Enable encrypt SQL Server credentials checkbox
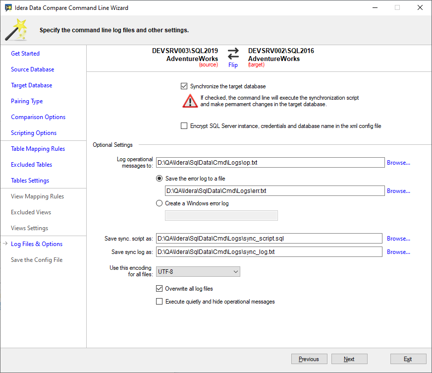Image resolution: width=432 pixels, height=373 pixels. pos(184,126)
